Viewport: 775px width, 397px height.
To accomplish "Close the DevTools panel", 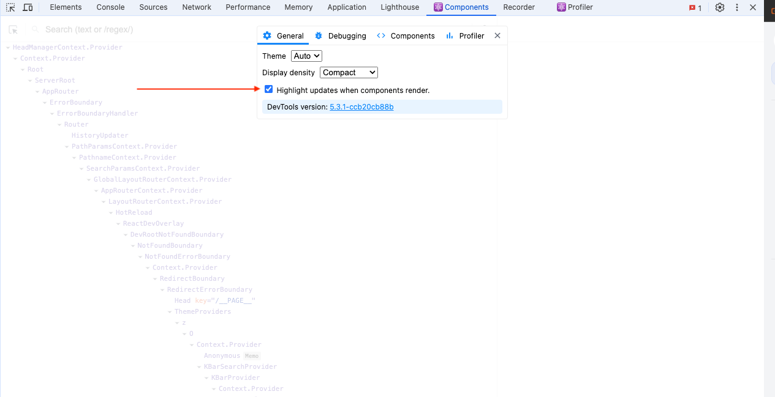I will pyautogui.click(x=753, y=7).
